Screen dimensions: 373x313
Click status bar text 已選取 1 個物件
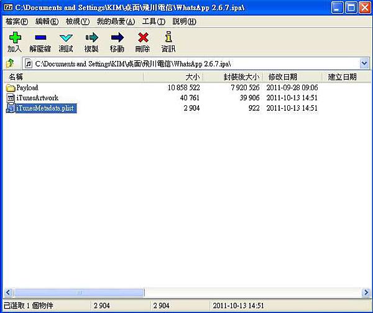pyautogui.click(x=28, y=306)
